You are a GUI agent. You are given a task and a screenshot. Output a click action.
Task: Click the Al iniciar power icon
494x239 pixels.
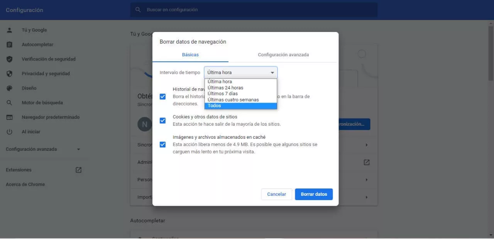10,132
